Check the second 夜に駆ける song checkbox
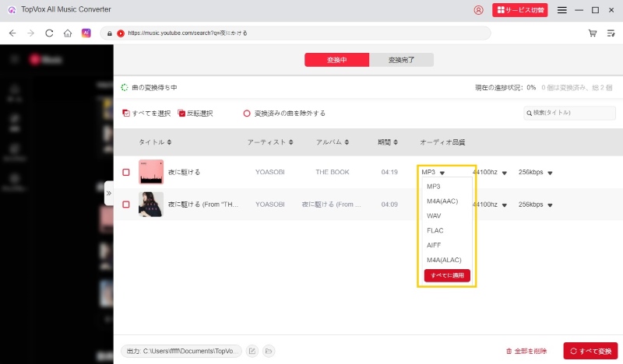623x364 pixels. coord(126,205)
